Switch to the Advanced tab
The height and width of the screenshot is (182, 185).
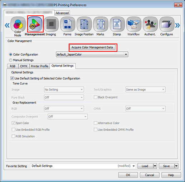click(x=62, y=13)
